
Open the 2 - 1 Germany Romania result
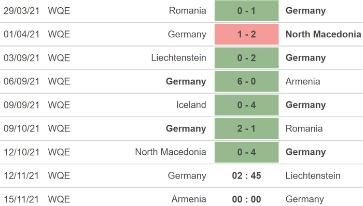[x=246, y=129]
